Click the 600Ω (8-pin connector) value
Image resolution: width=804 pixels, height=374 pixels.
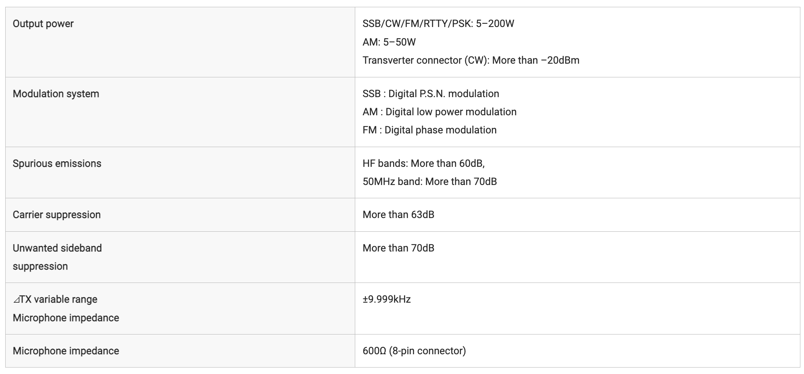click(414, 351)
